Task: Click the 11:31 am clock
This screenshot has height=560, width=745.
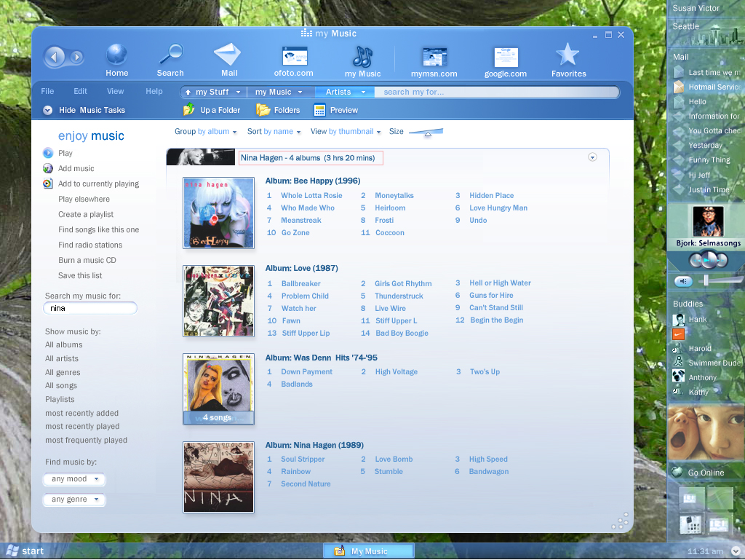Action: click(705, 551)
